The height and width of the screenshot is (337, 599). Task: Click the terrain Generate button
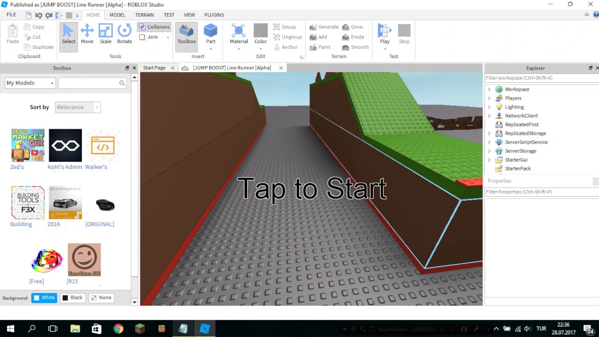point(324,27)
